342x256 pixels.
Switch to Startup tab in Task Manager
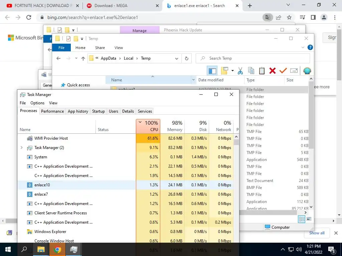point(99,111)
